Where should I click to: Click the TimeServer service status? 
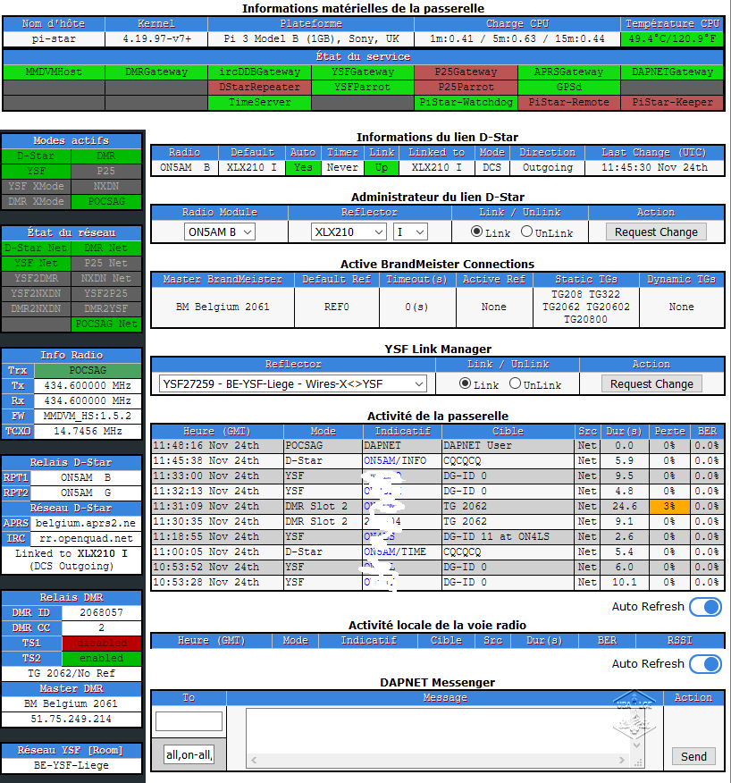(x=260, y=103)
